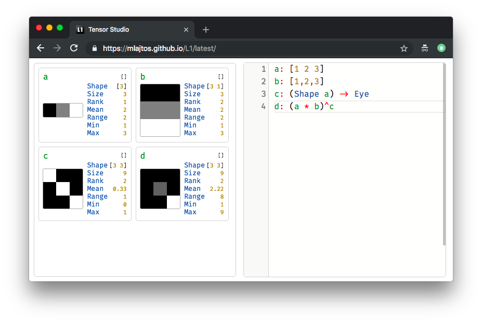
Task: Reload the Tensor Studio page
Action: (74, 48)
